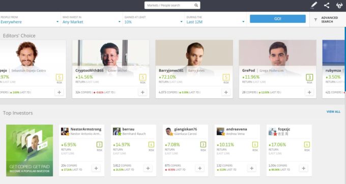Viewport: 346px width, 184px height.
Task: Open andreavena avatar picture
Action: (x=220, y=131)
